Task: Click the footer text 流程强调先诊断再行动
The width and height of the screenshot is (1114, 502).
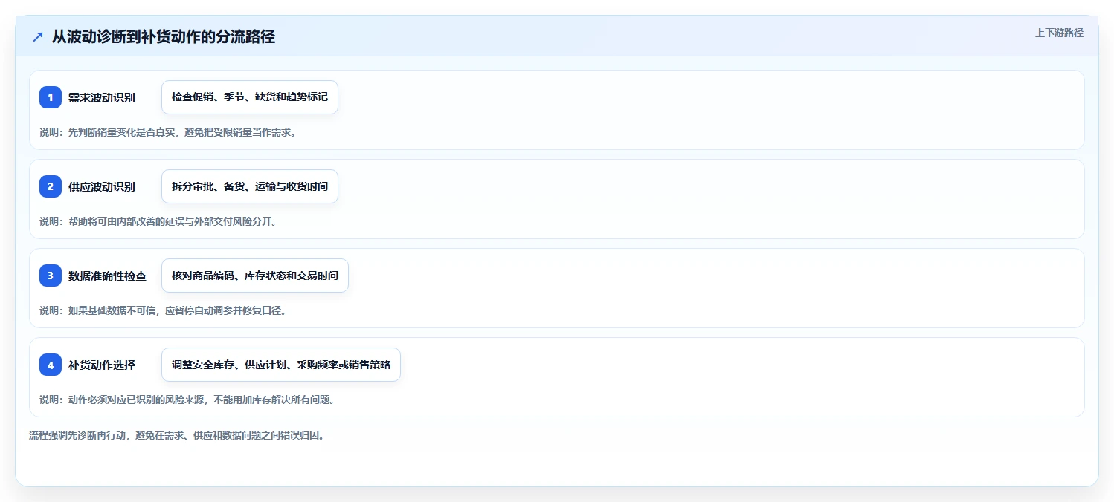Action: point(77,435)
